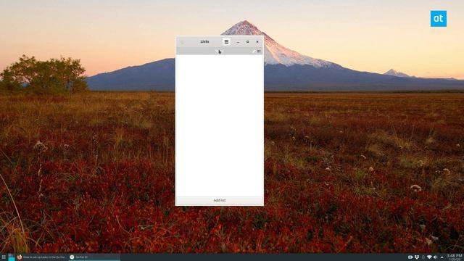Click the dimmed tray icon left of the Wi-Fi icon
Image resolution: width=464 pixels, height=261 pixels.
423,257
